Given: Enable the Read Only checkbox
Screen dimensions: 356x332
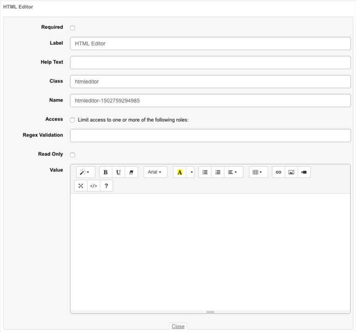Looking at the screenshot, I should [72, 155].
